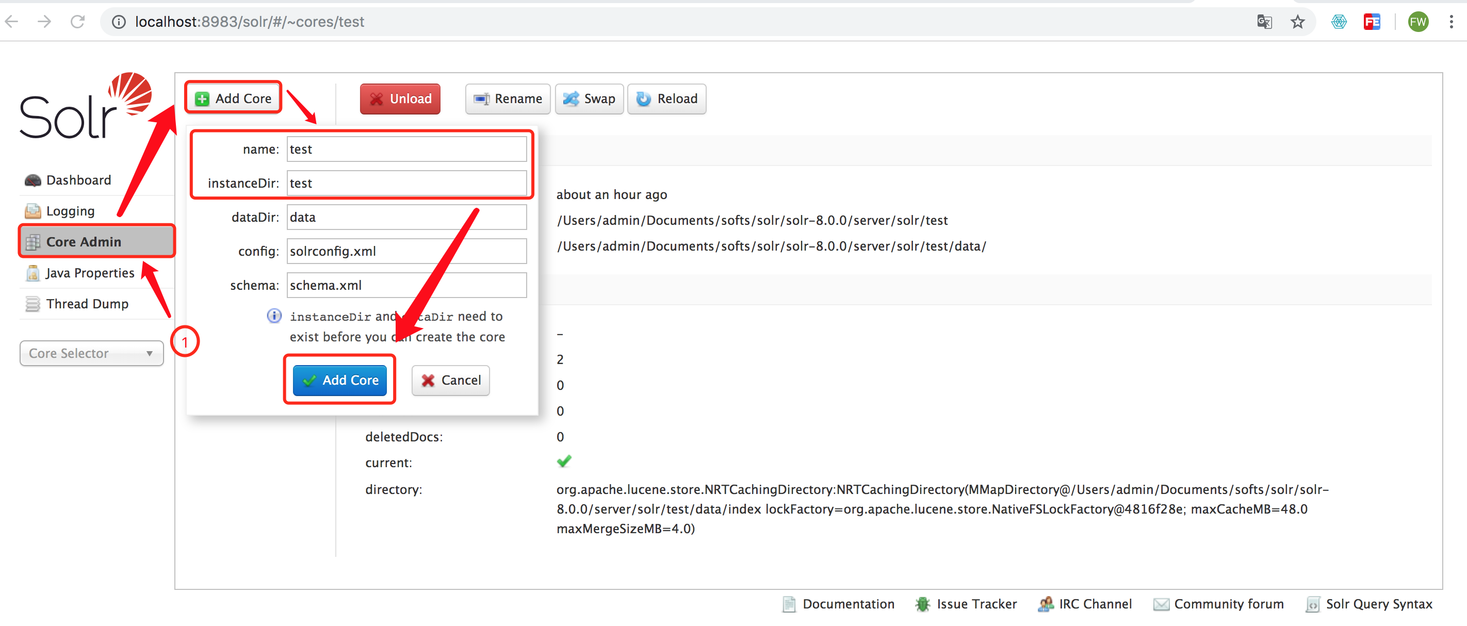Open Dashboard in the sidebar
Viewport: 1467px width, 626px height.
(x=78, y=180)
